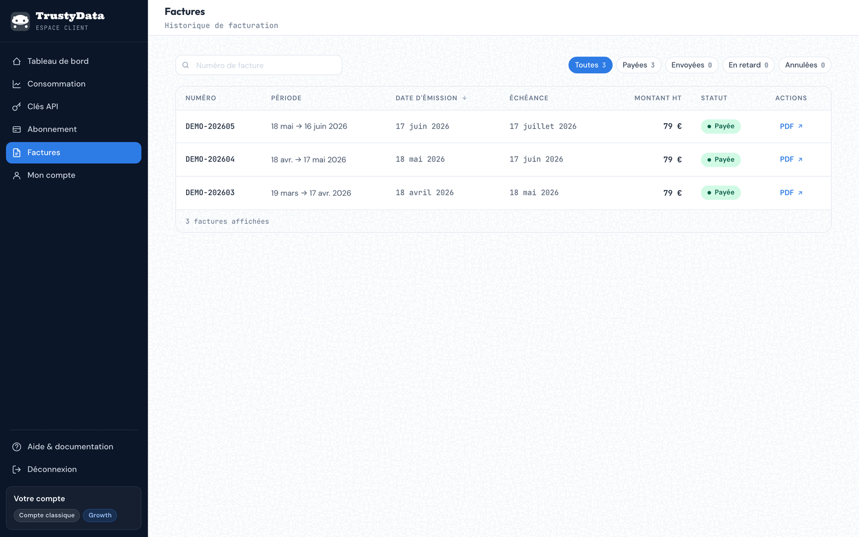Screen dimensions: 859x537
Task: Click the 3 factures affichées footer text
Action: pos(227,222)
